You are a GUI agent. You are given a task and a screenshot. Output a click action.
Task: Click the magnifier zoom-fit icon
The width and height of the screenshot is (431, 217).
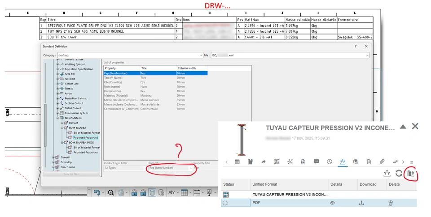tap(111, 192)
